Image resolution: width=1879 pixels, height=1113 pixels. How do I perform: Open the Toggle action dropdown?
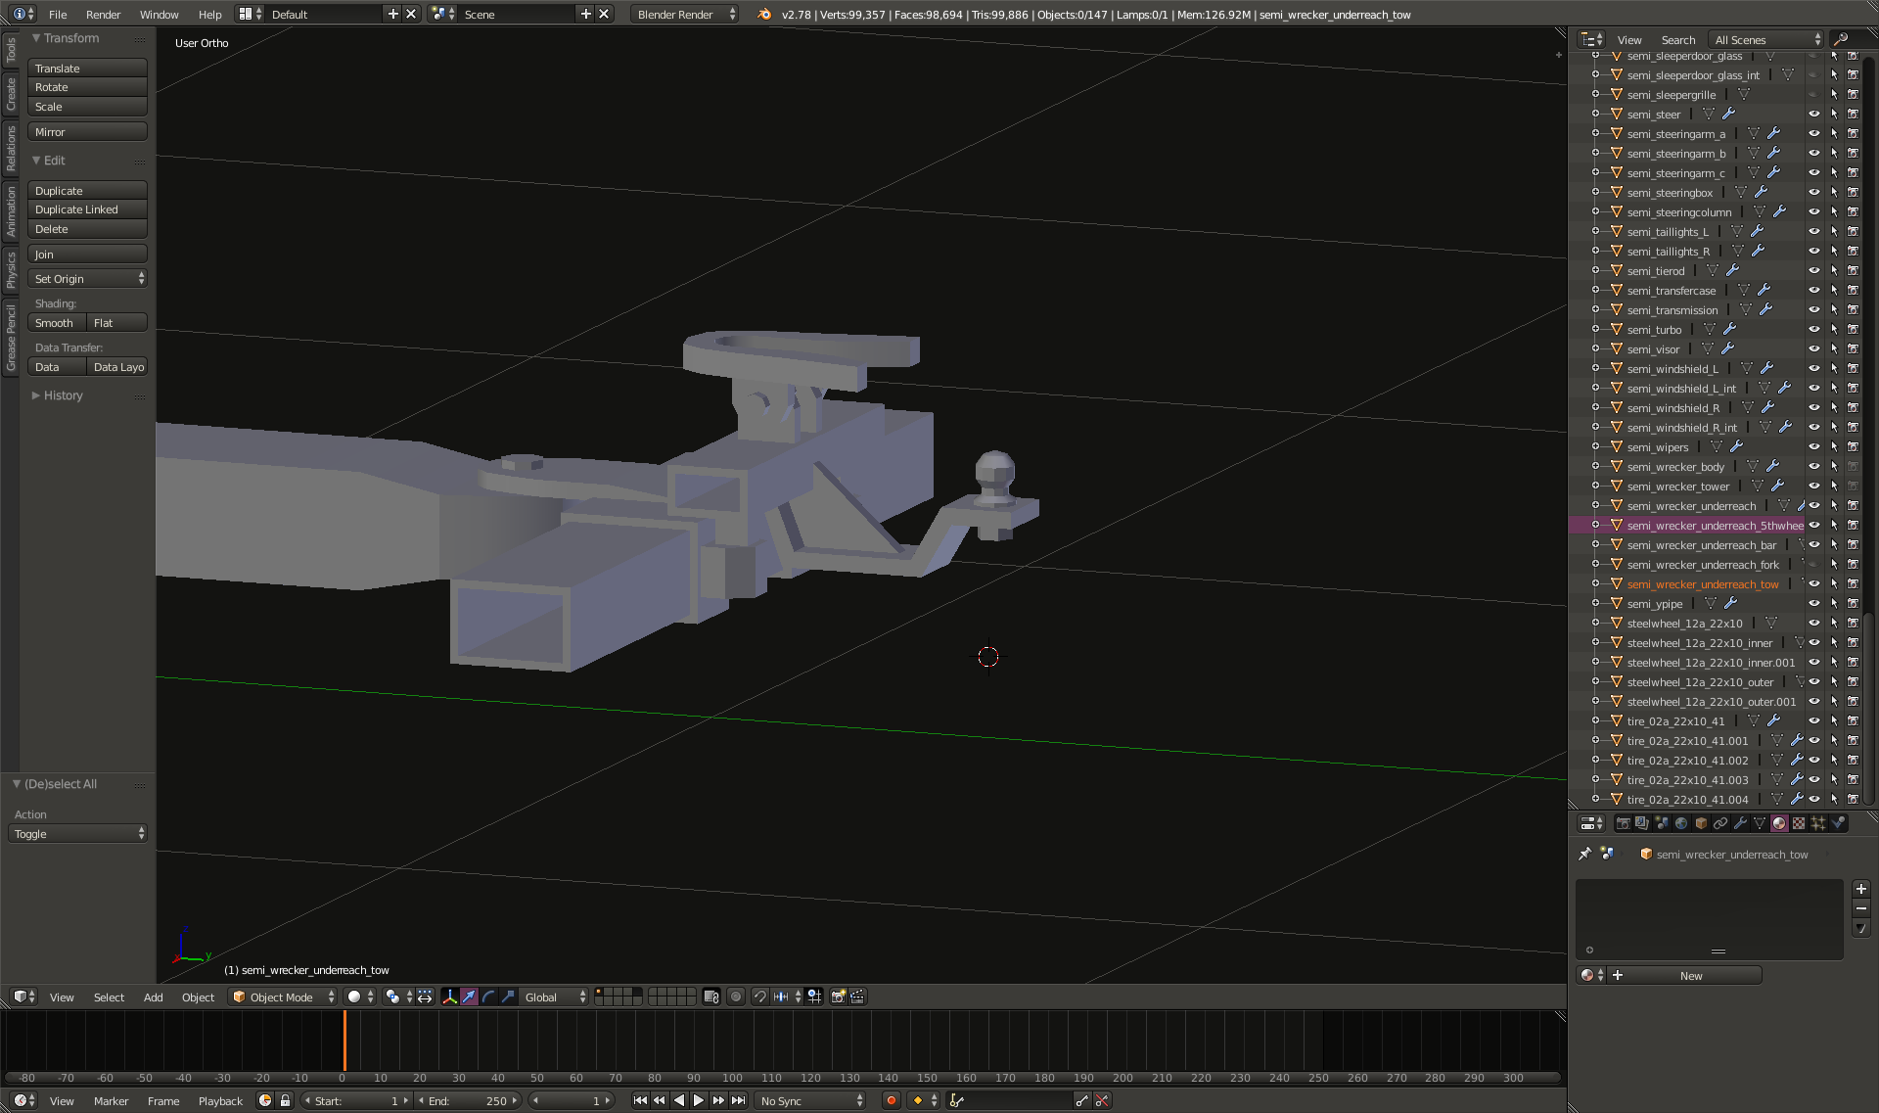(78, 834)
